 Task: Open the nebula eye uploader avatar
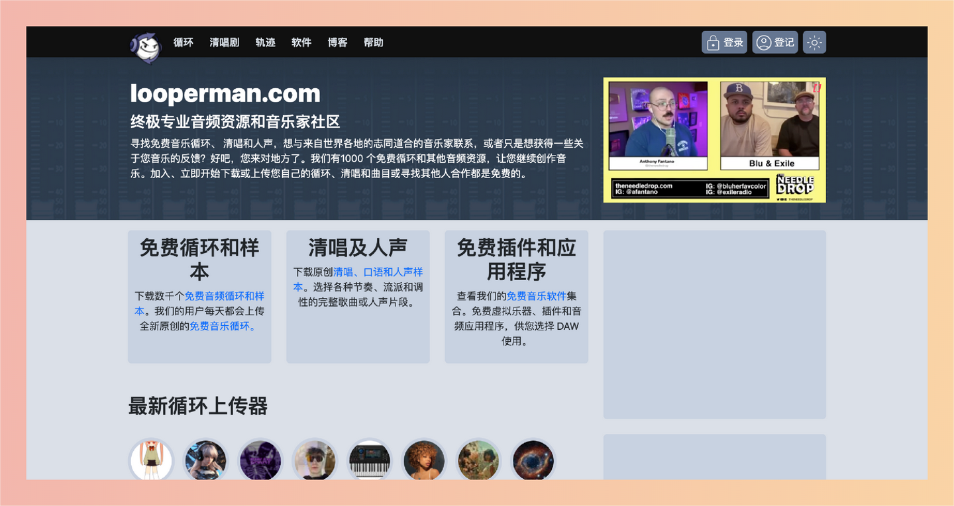point(533,460)
